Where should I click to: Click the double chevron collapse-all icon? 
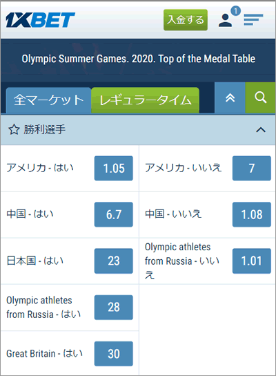230,97
